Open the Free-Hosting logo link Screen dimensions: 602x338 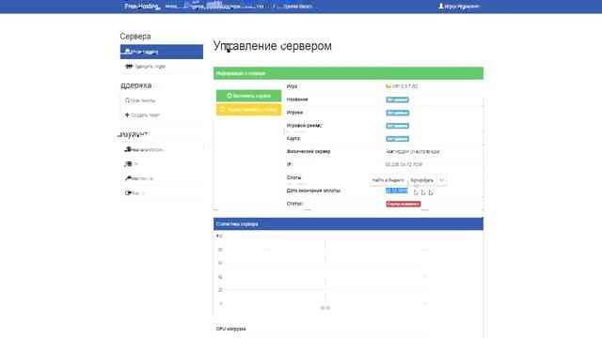[142, 7]
